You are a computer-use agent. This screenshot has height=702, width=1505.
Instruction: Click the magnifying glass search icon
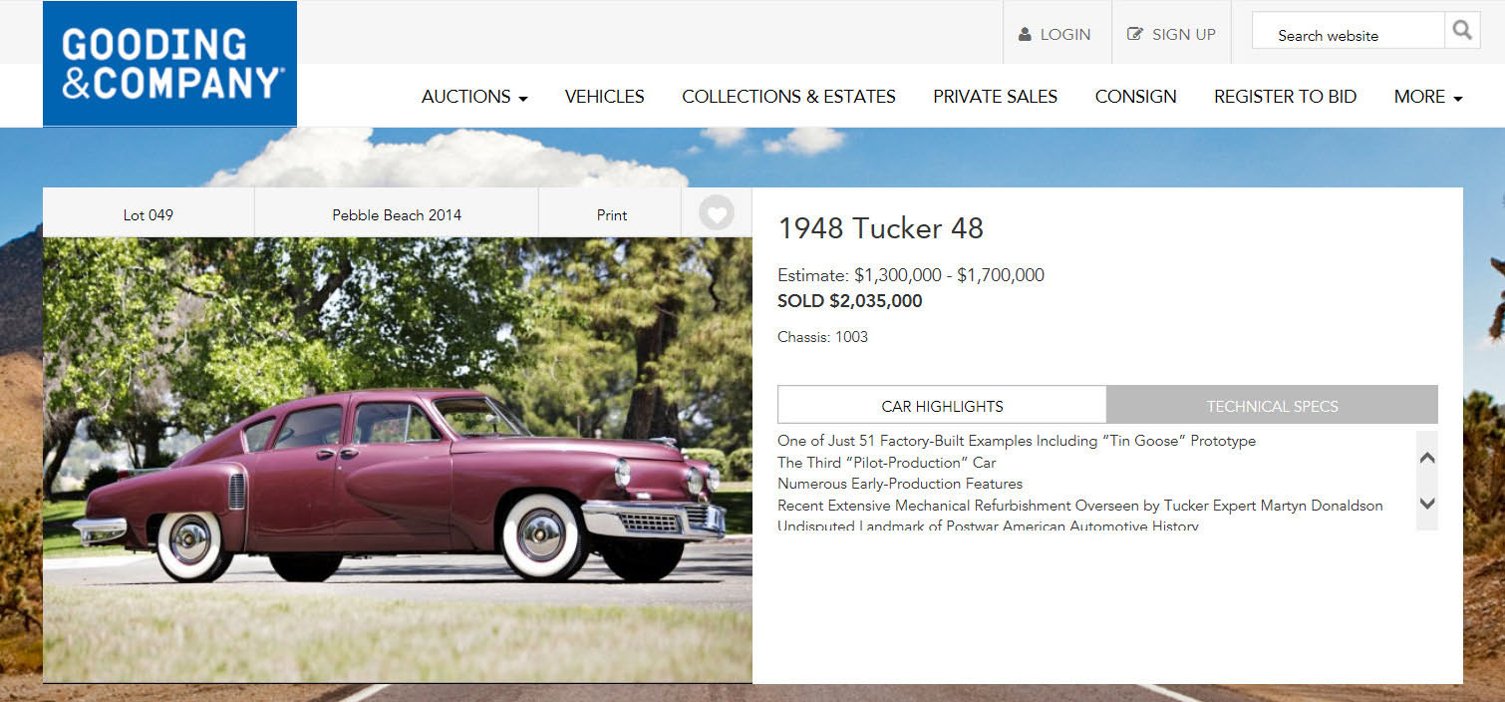1461,31
